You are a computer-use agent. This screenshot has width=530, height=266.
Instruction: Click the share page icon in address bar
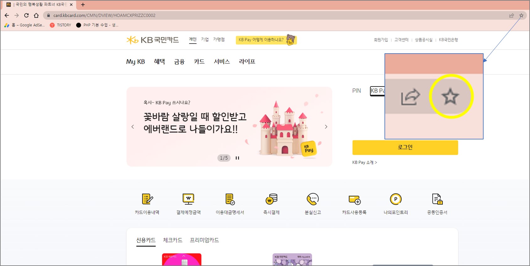point(511,15)
